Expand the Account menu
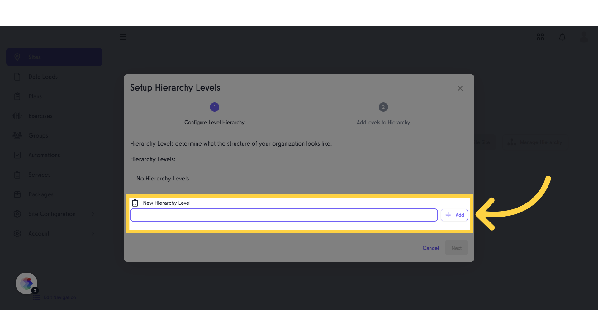This screenshot has height=336, width=598. pyautogui.click(x=93, y=233)
